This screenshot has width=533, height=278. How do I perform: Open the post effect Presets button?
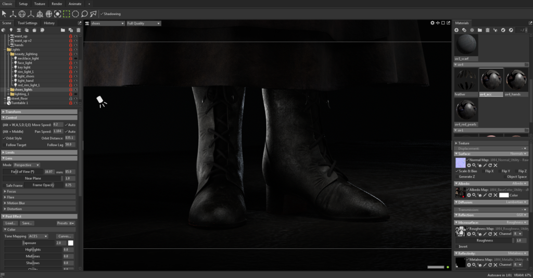[65, 223]
